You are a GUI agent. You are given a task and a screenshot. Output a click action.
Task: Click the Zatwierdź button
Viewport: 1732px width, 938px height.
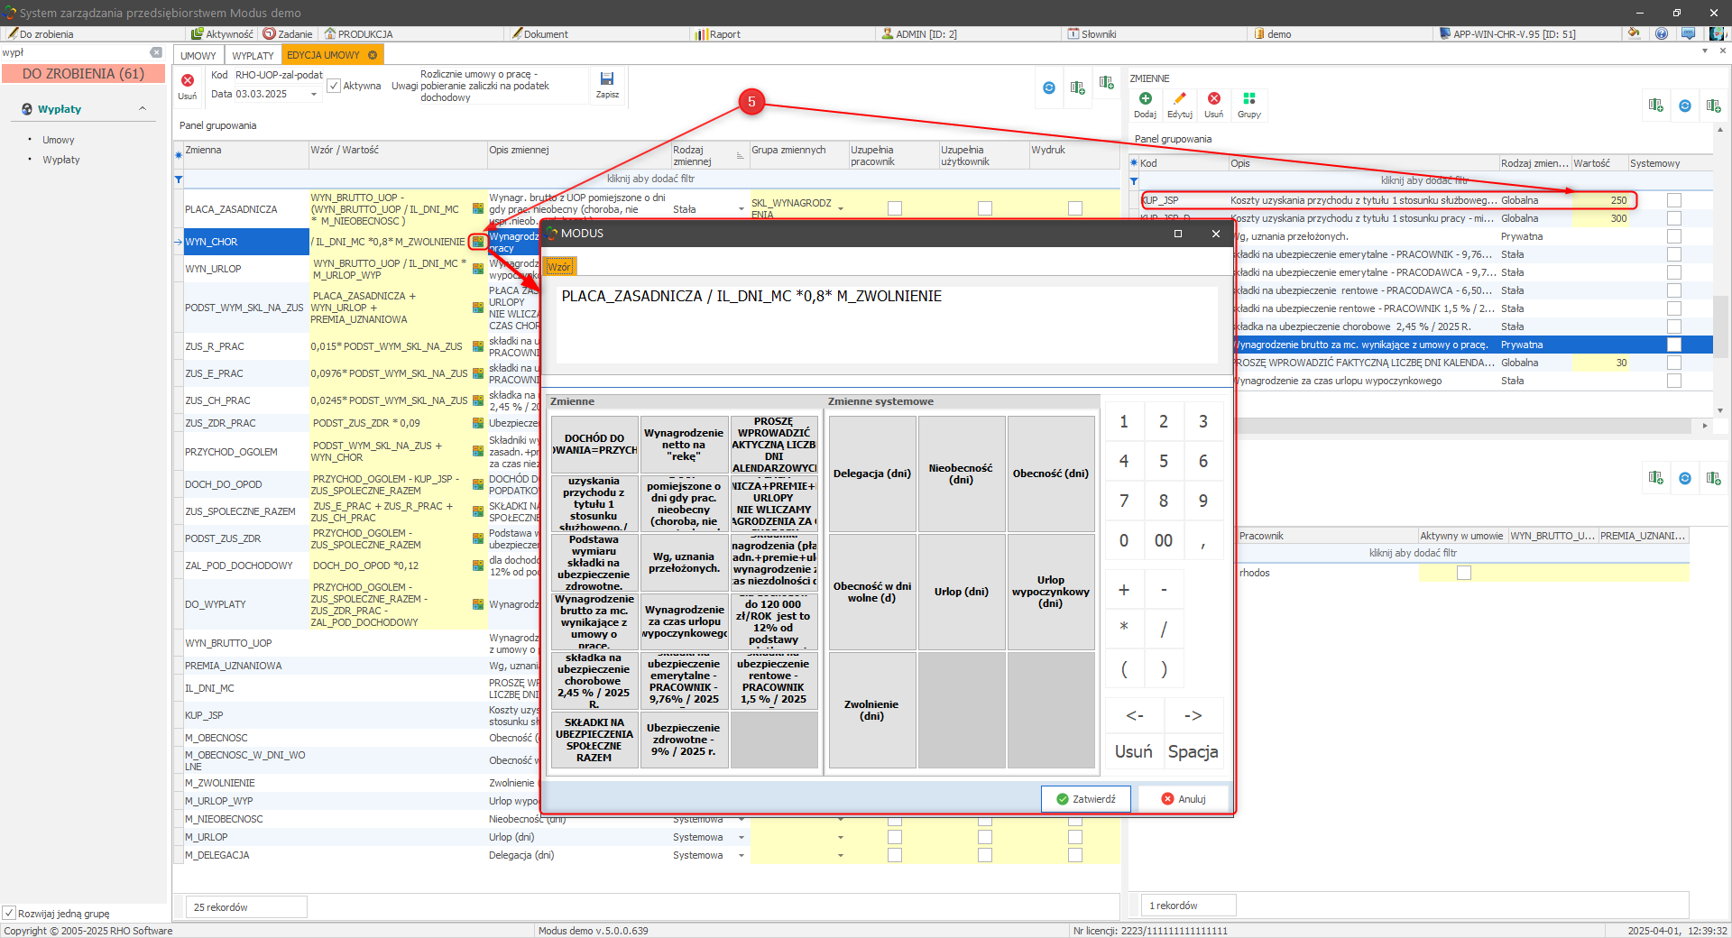pos(1085,799)
